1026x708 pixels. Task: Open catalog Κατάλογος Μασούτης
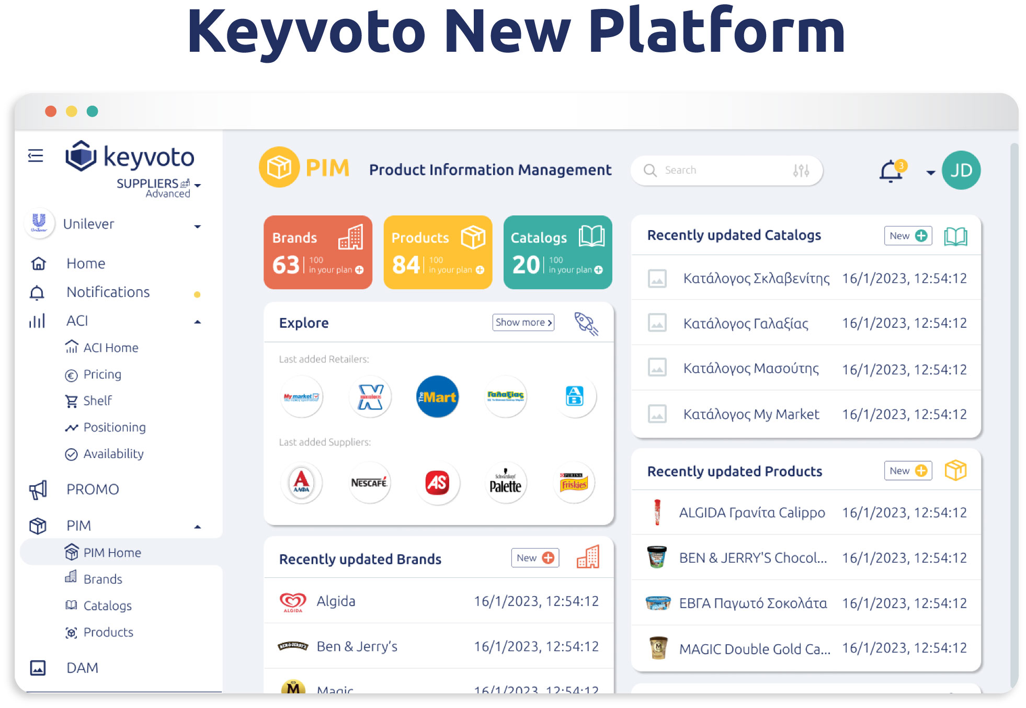(x=806, y=369)
